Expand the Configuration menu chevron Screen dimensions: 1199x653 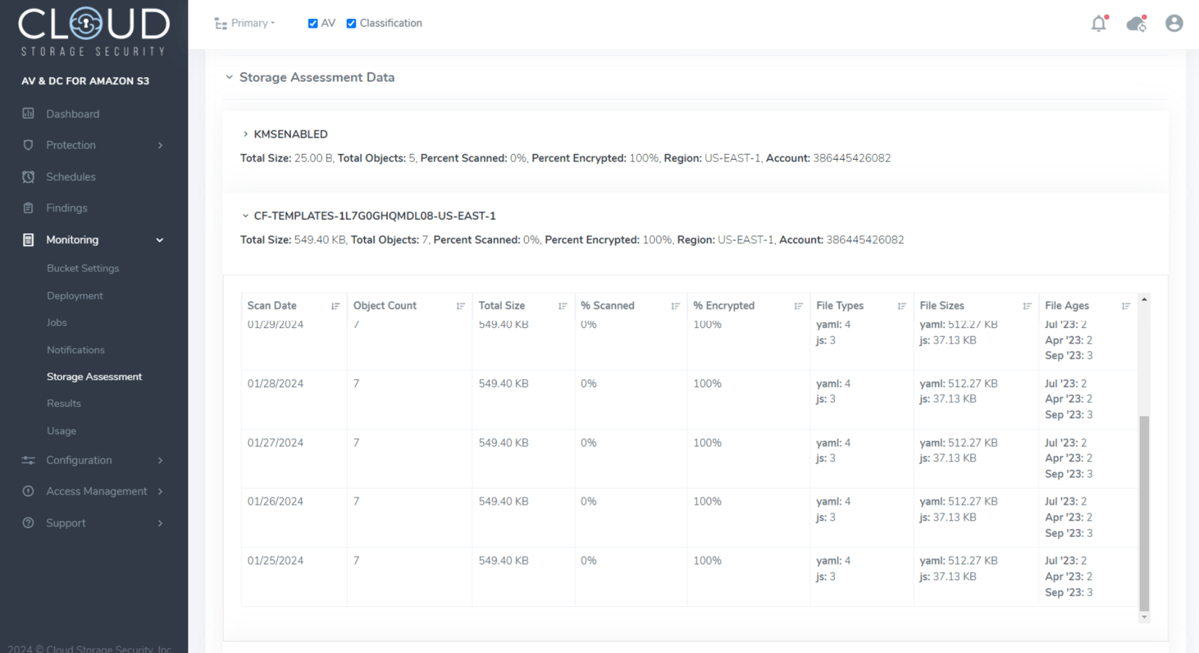[160, 461]
